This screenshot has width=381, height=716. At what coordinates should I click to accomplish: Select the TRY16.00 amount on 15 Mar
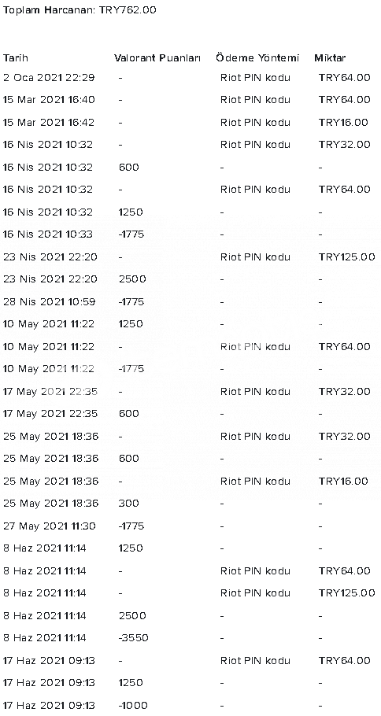[x=343, y=123]
